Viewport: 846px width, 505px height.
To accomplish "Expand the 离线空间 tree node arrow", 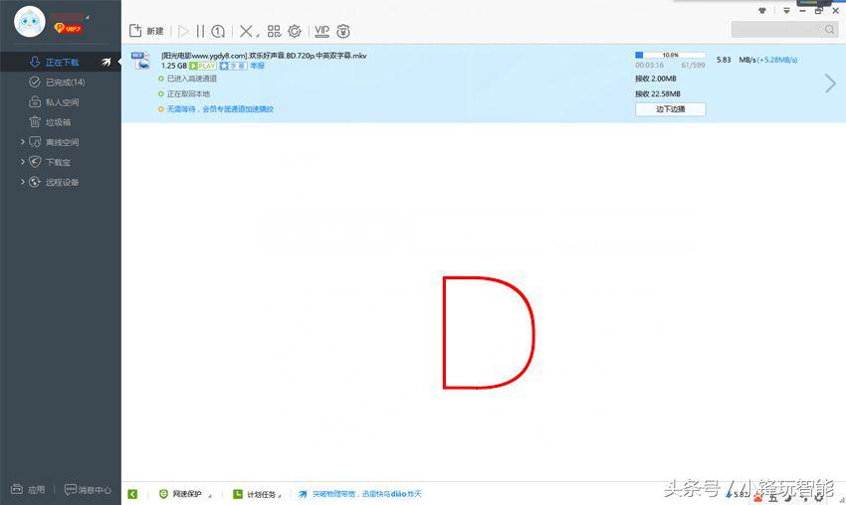I will pos(23,142).
